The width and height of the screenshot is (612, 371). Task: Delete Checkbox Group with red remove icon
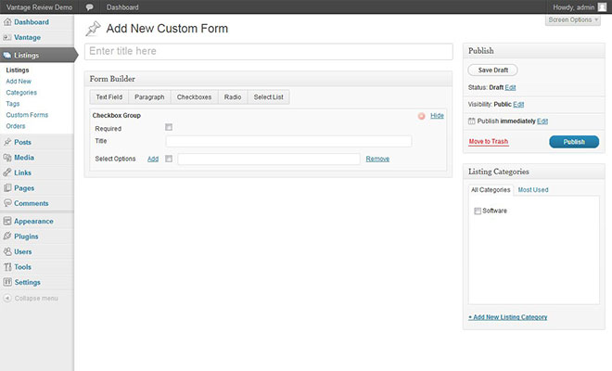(x=422, y=116)
